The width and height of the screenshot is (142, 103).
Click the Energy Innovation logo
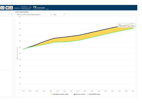click(23, 8)
